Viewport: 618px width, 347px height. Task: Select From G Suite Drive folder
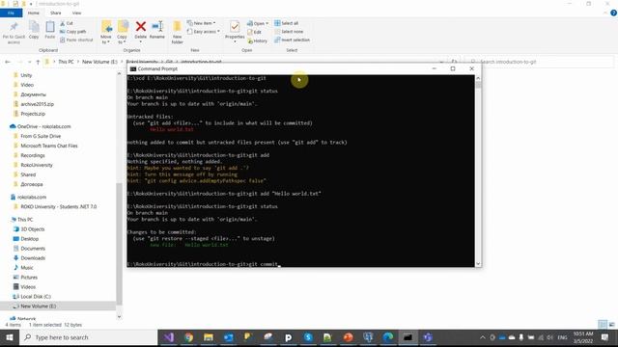(41, 136)
